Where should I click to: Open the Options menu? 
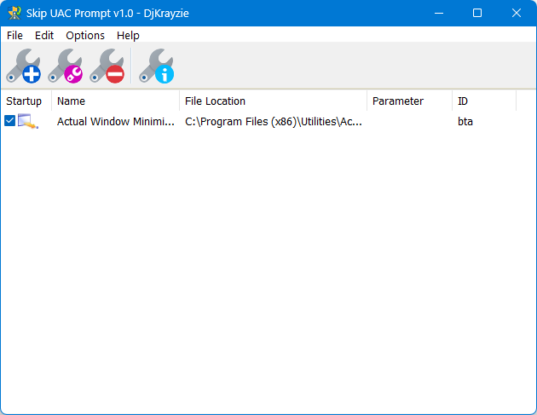point(85,35)
